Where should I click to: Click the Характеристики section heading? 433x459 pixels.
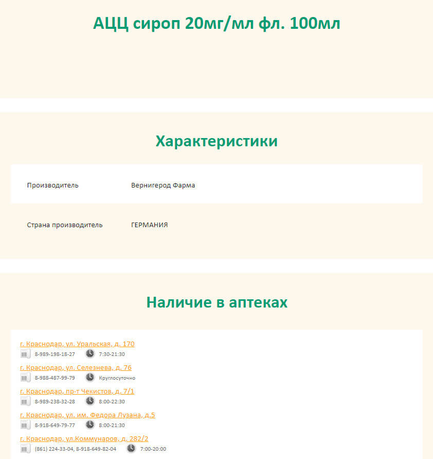(x=217, y=141)
